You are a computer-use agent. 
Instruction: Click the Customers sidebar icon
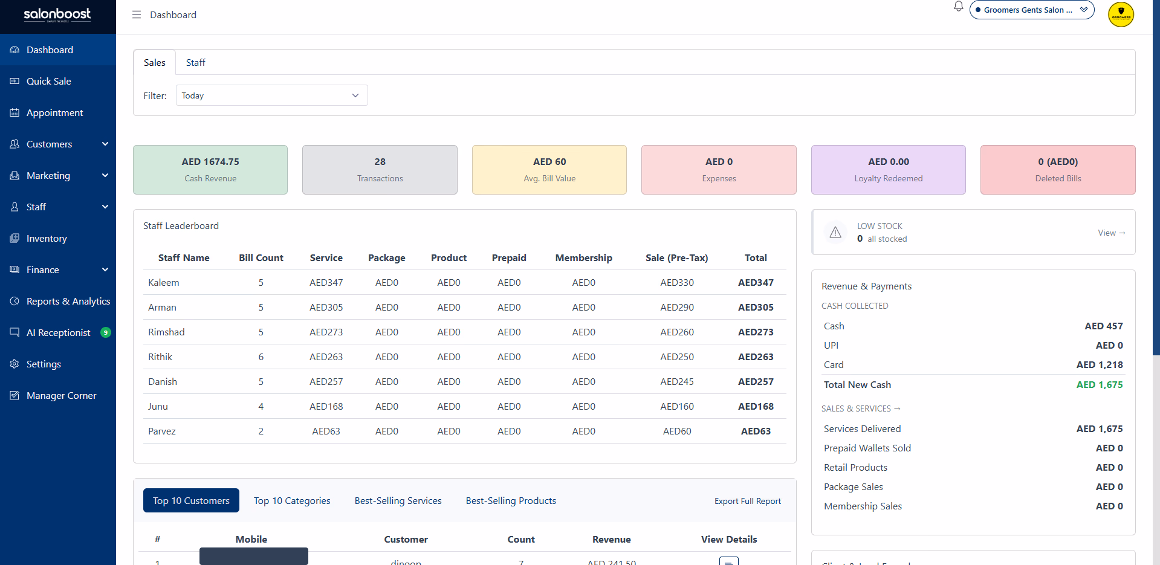(15, 144)
